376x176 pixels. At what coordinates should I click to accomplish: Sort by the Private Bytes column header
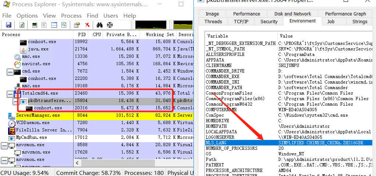click(x=121, y=35)
